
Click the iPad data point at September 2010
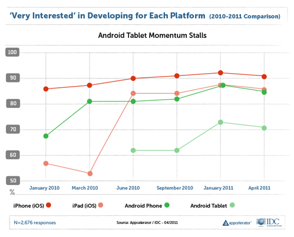[x=177, y=93]
